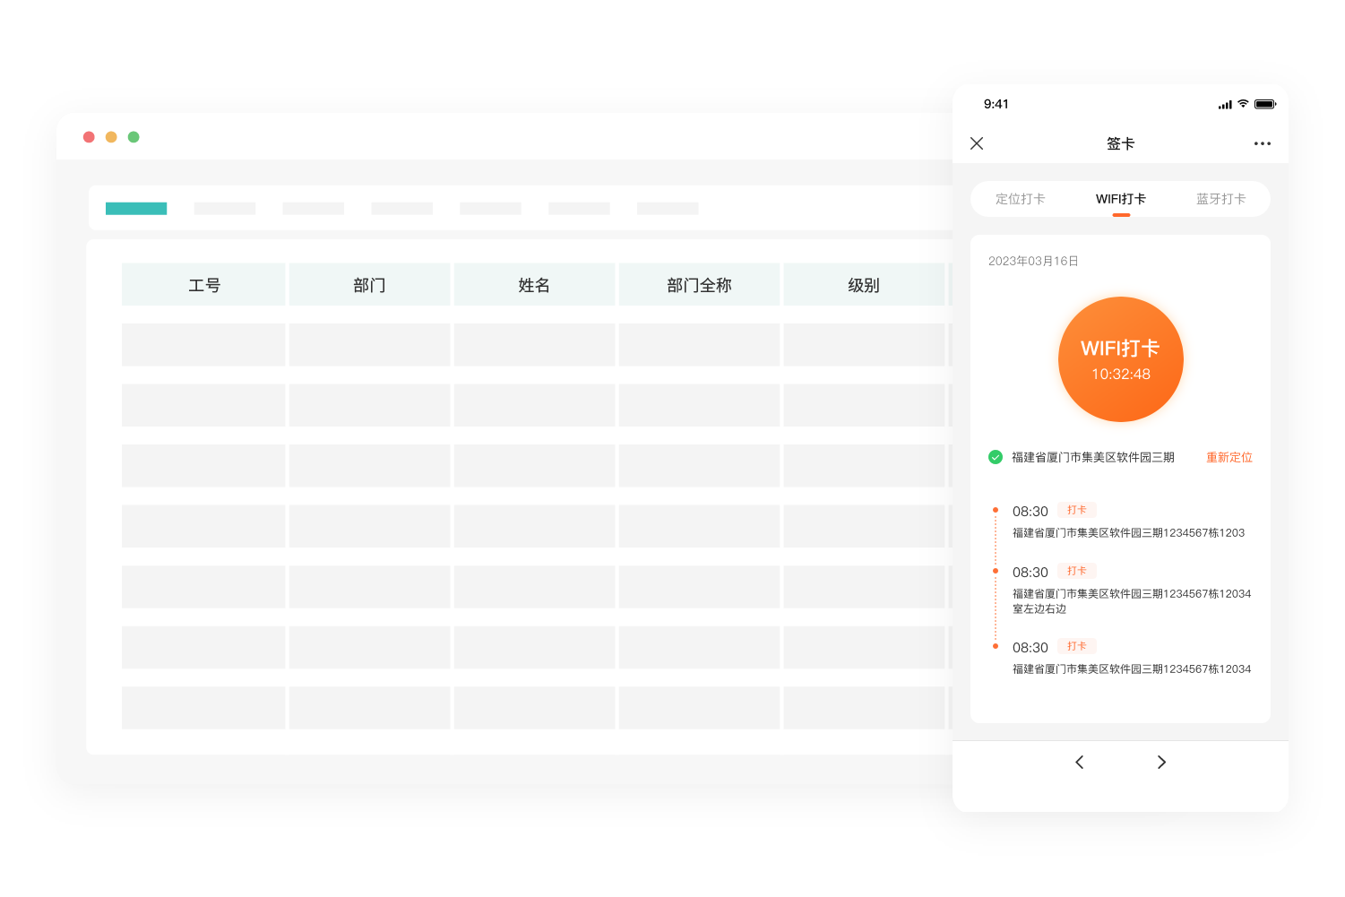Screen dimensions: 1345x897
Task: Click the 部门全称 column header
Action: pos(699,285)
